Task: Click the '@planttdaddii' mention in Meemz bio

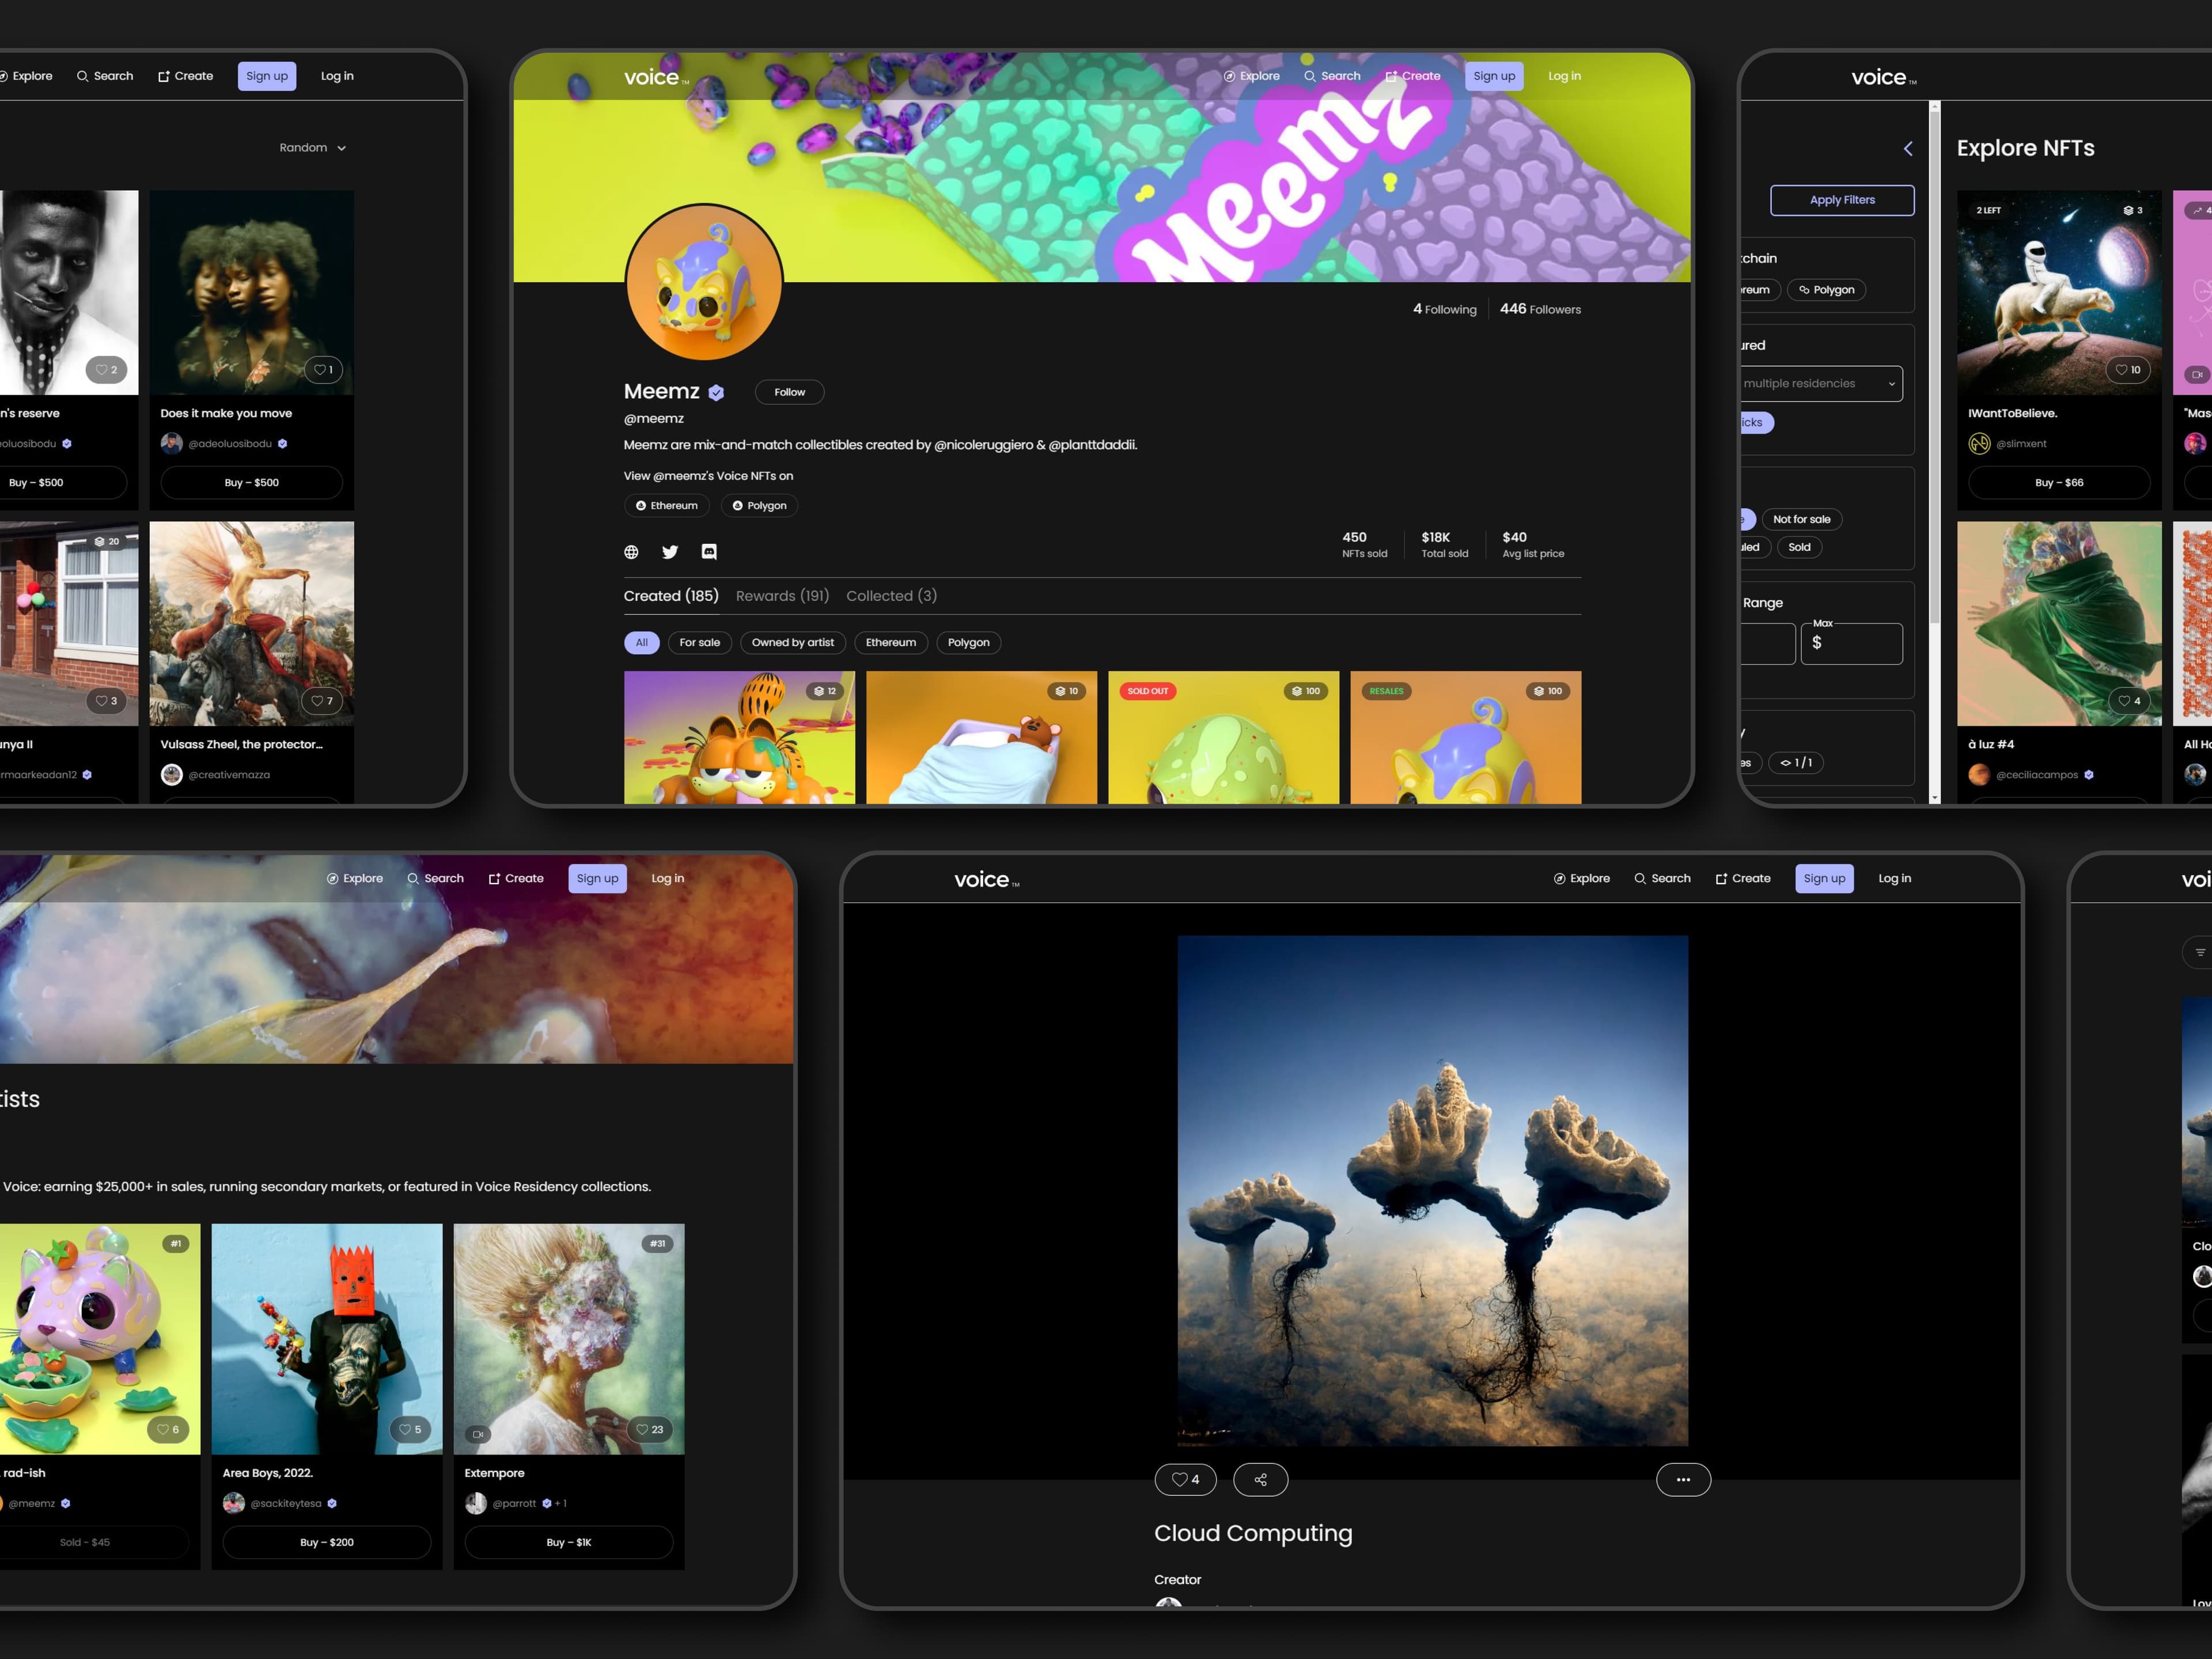Action: pyautogui.click(x=1092, y=445)
